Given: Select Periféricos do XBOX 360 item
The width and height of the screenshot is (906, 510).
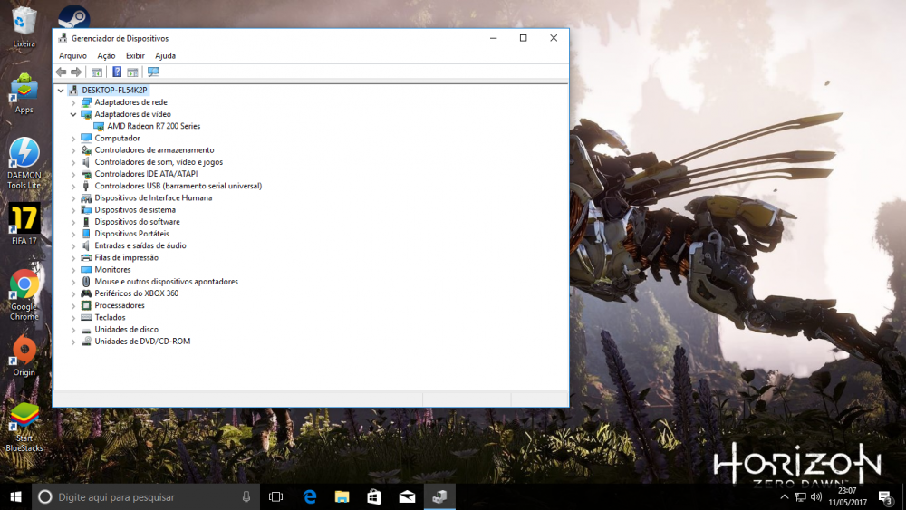Looking at the screenshot, I should (136, 293).
